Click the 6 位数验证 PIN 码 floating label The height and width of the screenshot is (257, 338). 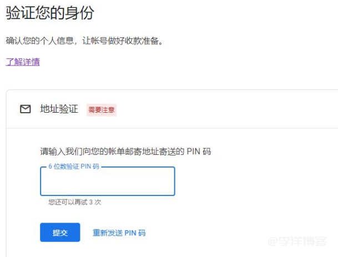[73, 167]
